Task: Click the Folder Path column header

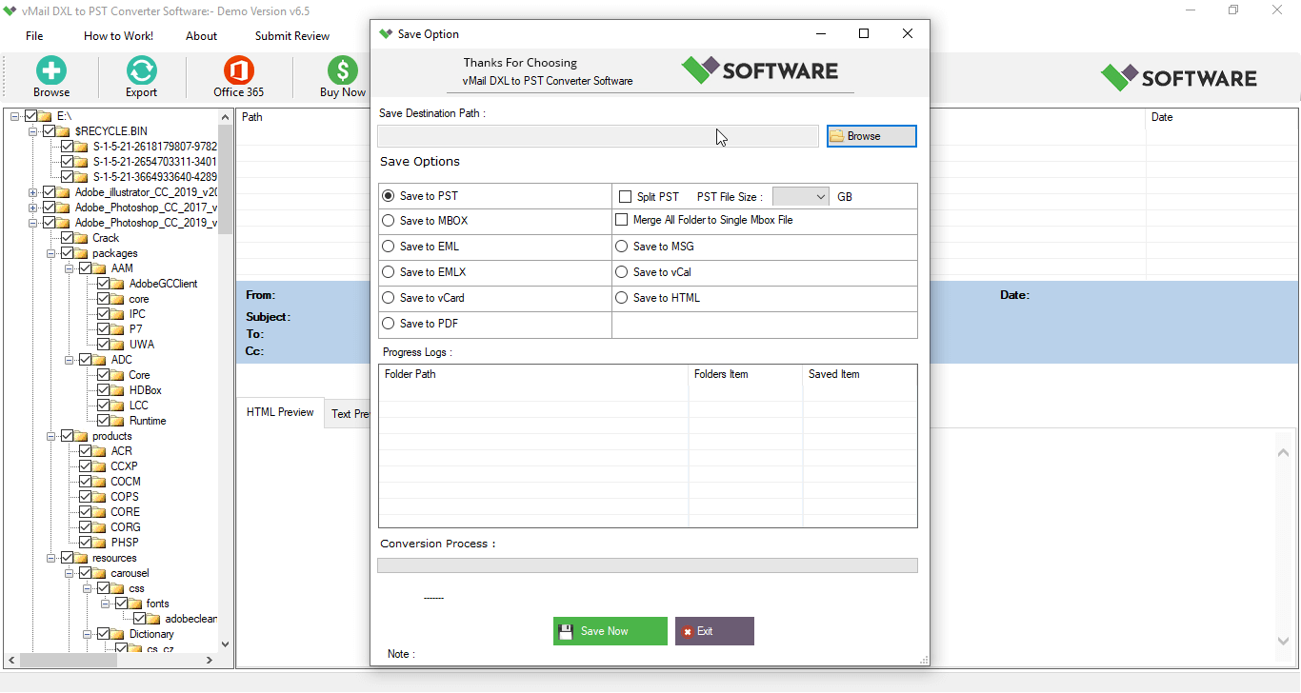Action: [533, 374]
